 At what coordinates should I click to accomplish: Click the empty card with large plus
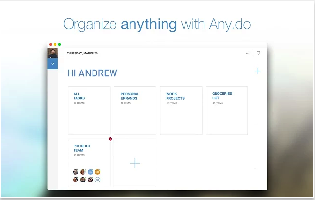point(135,163)
